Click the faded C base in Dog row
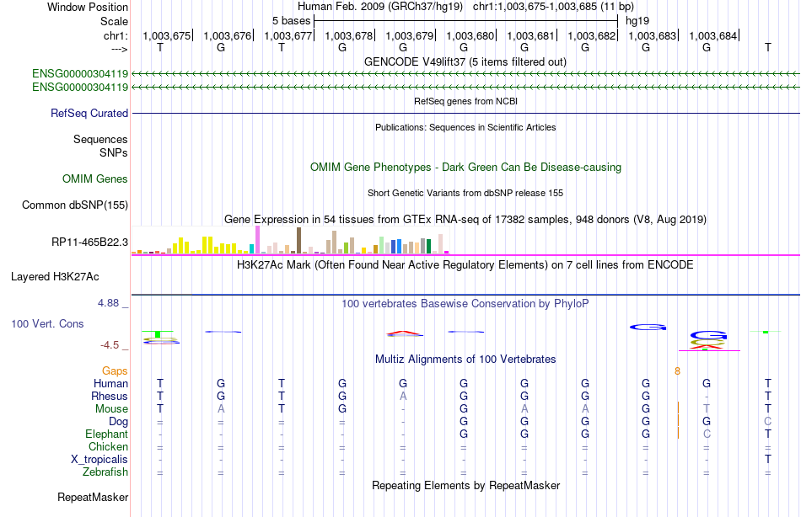Screen dimensions: 801x517 (767, 422)
